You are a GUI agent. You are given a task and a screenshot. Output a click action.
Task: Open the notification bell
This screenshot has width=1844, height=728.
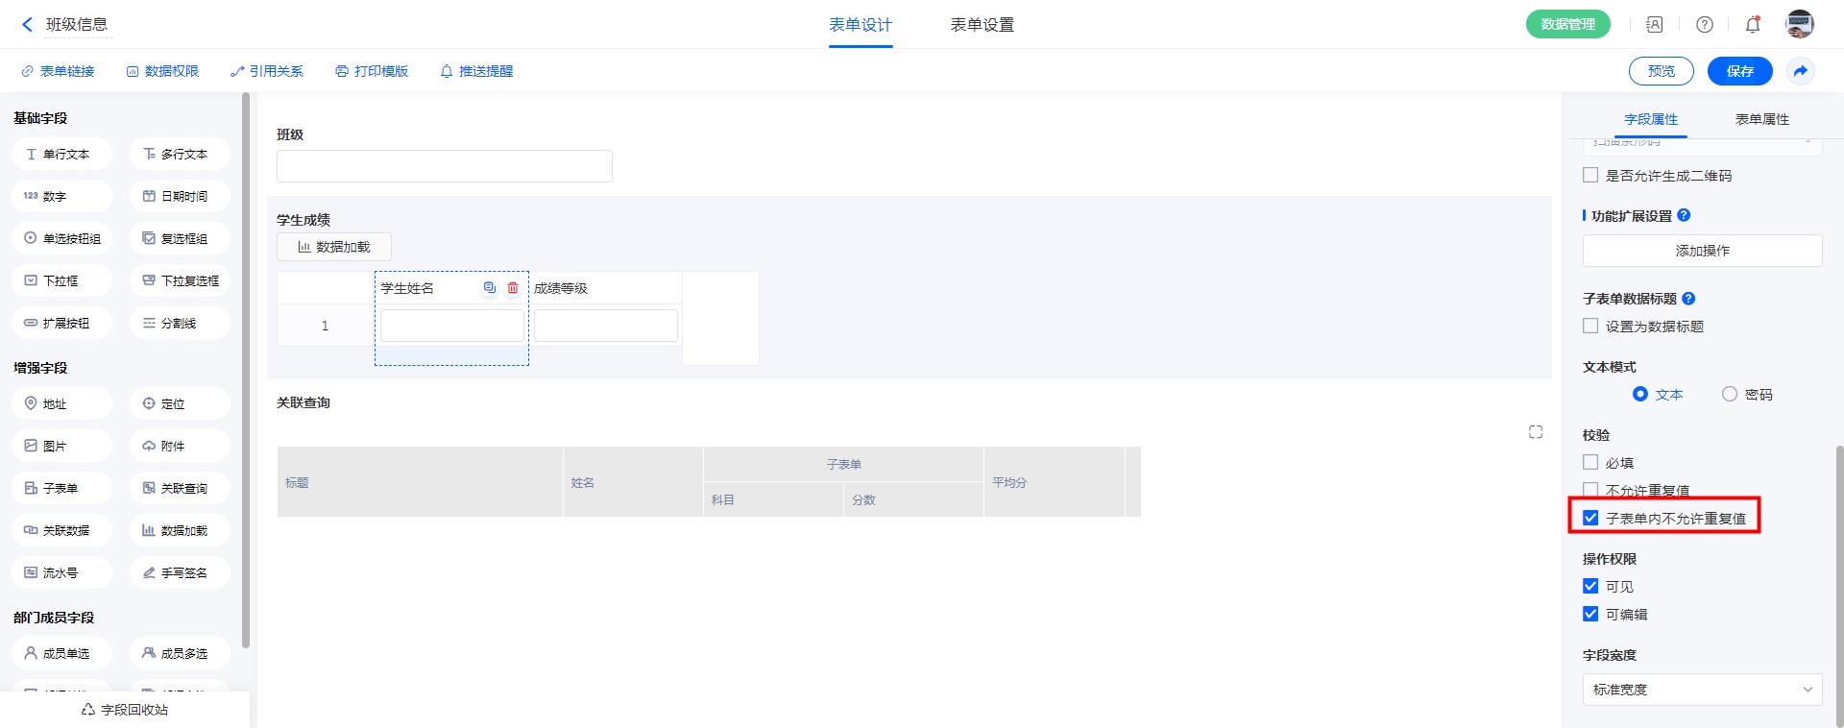[x=1753, y=25]
